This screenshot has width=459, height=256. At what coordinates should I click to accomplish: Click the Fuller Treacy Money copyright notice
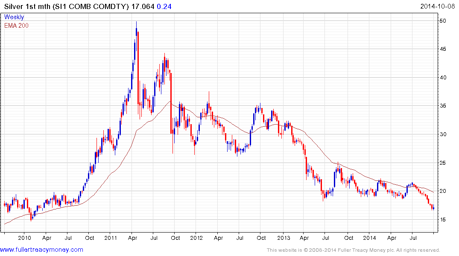(x=354, y=250)
